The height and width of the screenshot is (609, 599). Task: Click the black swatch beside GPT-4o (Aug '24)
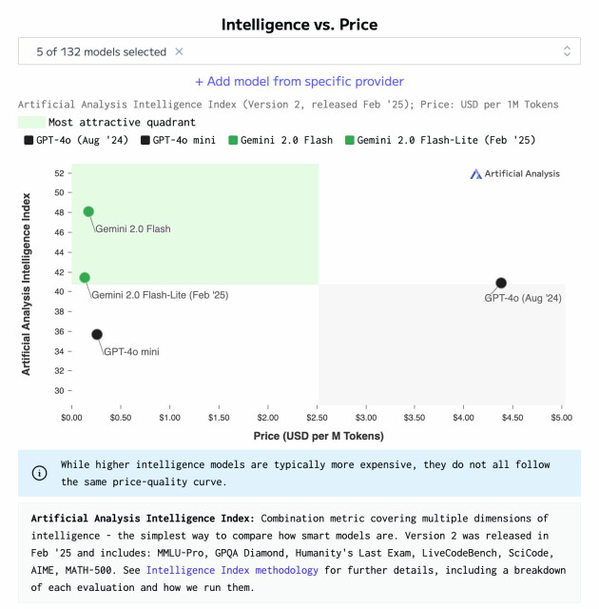click(29, 140)
